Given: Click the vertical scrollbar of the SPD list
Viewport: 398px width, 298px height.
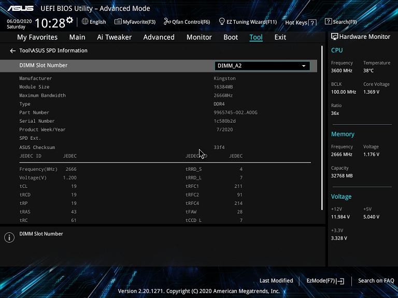Looking at the screenshot, I should [x=322, y=128].
